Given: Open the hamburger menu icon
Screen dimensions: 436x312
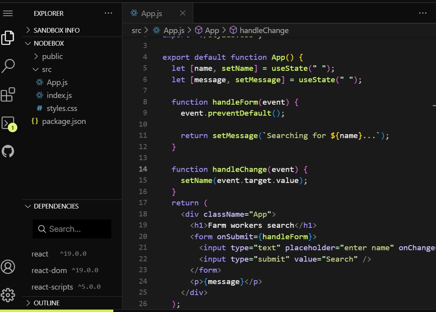Looking at the screenshot, I should (8, 13).
